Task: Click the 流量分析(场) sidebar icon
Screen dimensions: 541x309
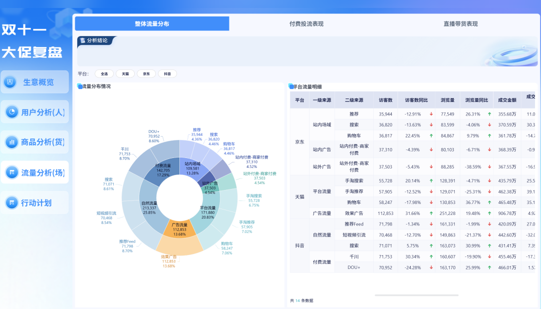Action: pos(12,172)
